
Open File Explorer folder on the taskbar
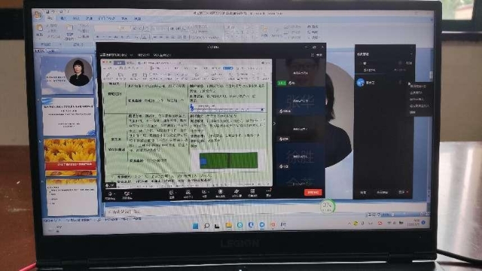pyautogui.click(x=229, y=226)
